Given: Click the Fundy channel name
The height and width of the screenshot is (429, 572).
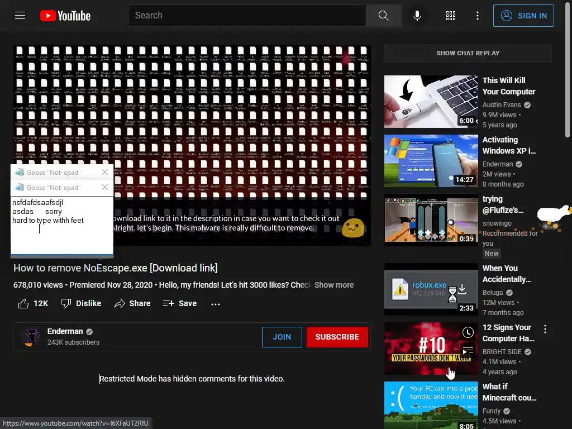Looking at the screenshot, I should [x=492, y=411].
